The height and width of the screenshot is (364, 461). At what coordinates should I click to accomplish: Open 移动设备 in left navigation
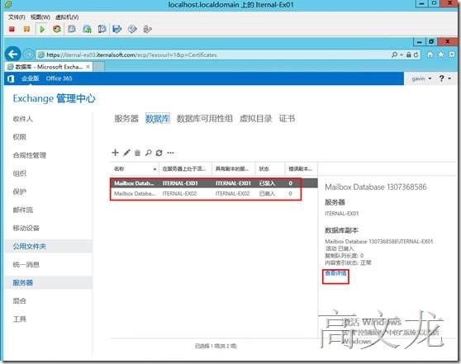pyautogui.click(x=26, y=228)
